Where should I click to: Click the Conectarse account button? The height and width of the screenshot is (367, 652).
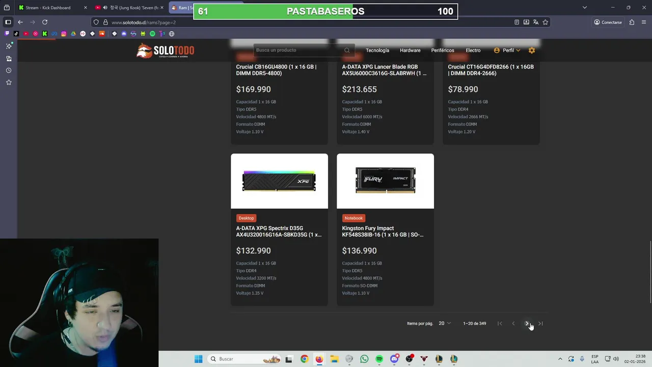click(608, 22)
